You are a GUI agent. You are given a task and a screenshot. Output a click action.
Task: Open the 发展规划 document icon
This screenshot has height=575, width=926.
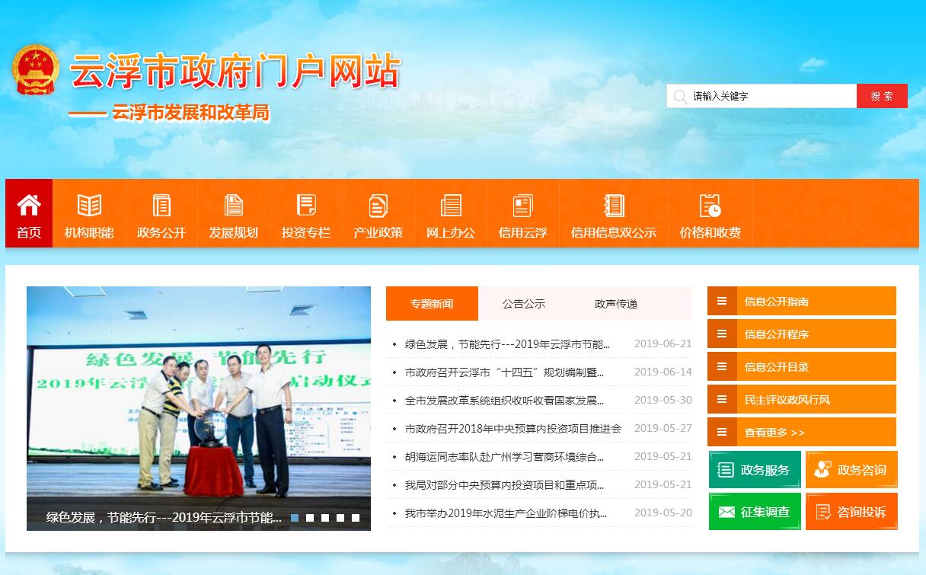pyautogui.click(x=234, y=206)
